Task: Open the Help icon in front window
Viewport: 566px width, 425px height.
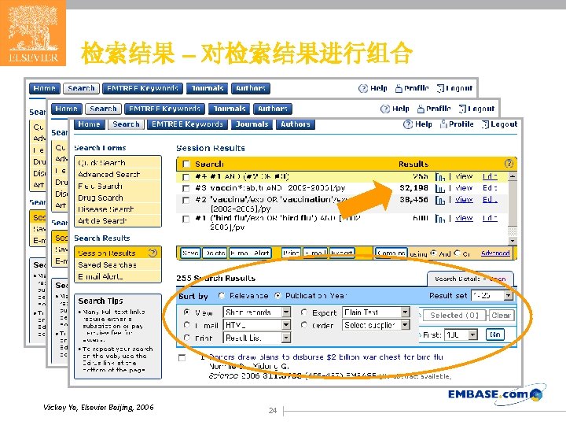Action: point(407,124)
